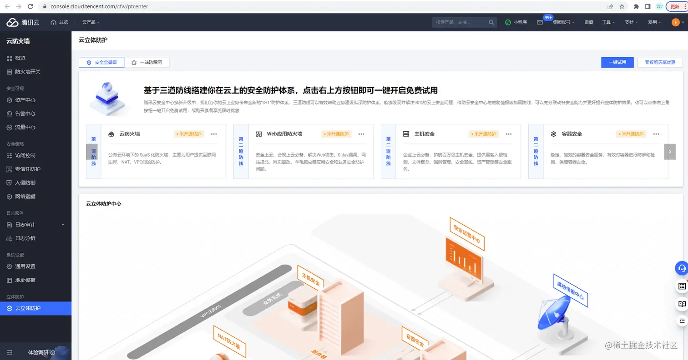The height and width of the screenshot is (360, 688).
Task: Go back in browser history
Action: (x=7, y=7)
